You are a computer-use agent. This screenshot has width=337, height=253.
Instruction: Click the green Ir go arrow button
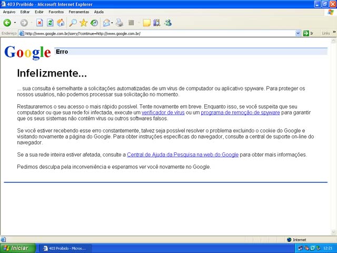(306, 33)
